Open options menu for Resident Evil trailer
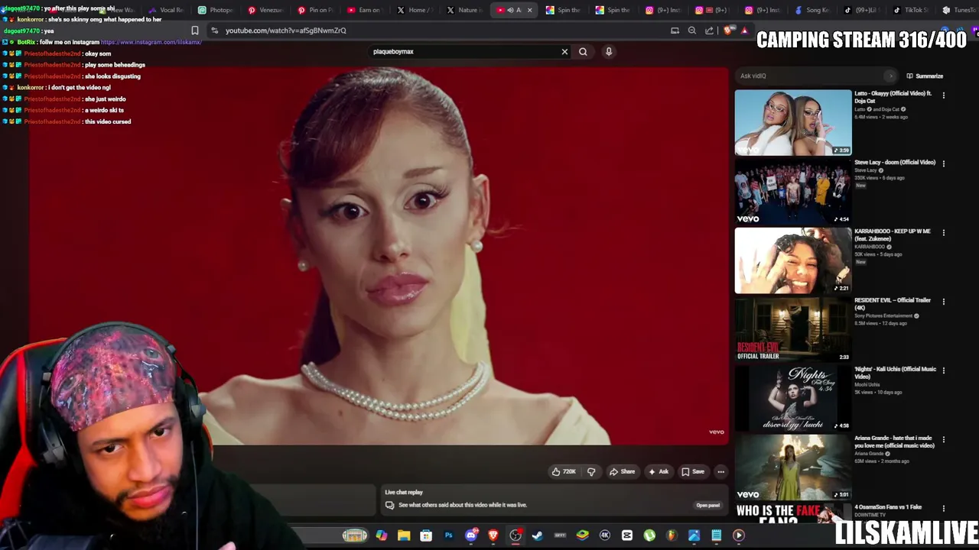The height and width of the screenshot is (550, 979). (x=944, y=301)
